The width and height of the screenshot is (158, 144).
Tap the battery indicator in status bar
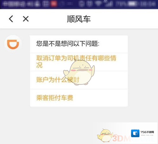[132, 4]
